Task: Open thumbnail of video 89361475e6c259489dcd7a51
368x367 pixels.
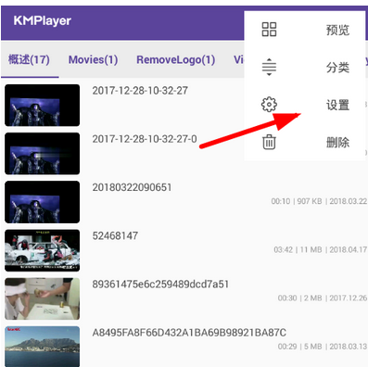Action: (42, 298)
